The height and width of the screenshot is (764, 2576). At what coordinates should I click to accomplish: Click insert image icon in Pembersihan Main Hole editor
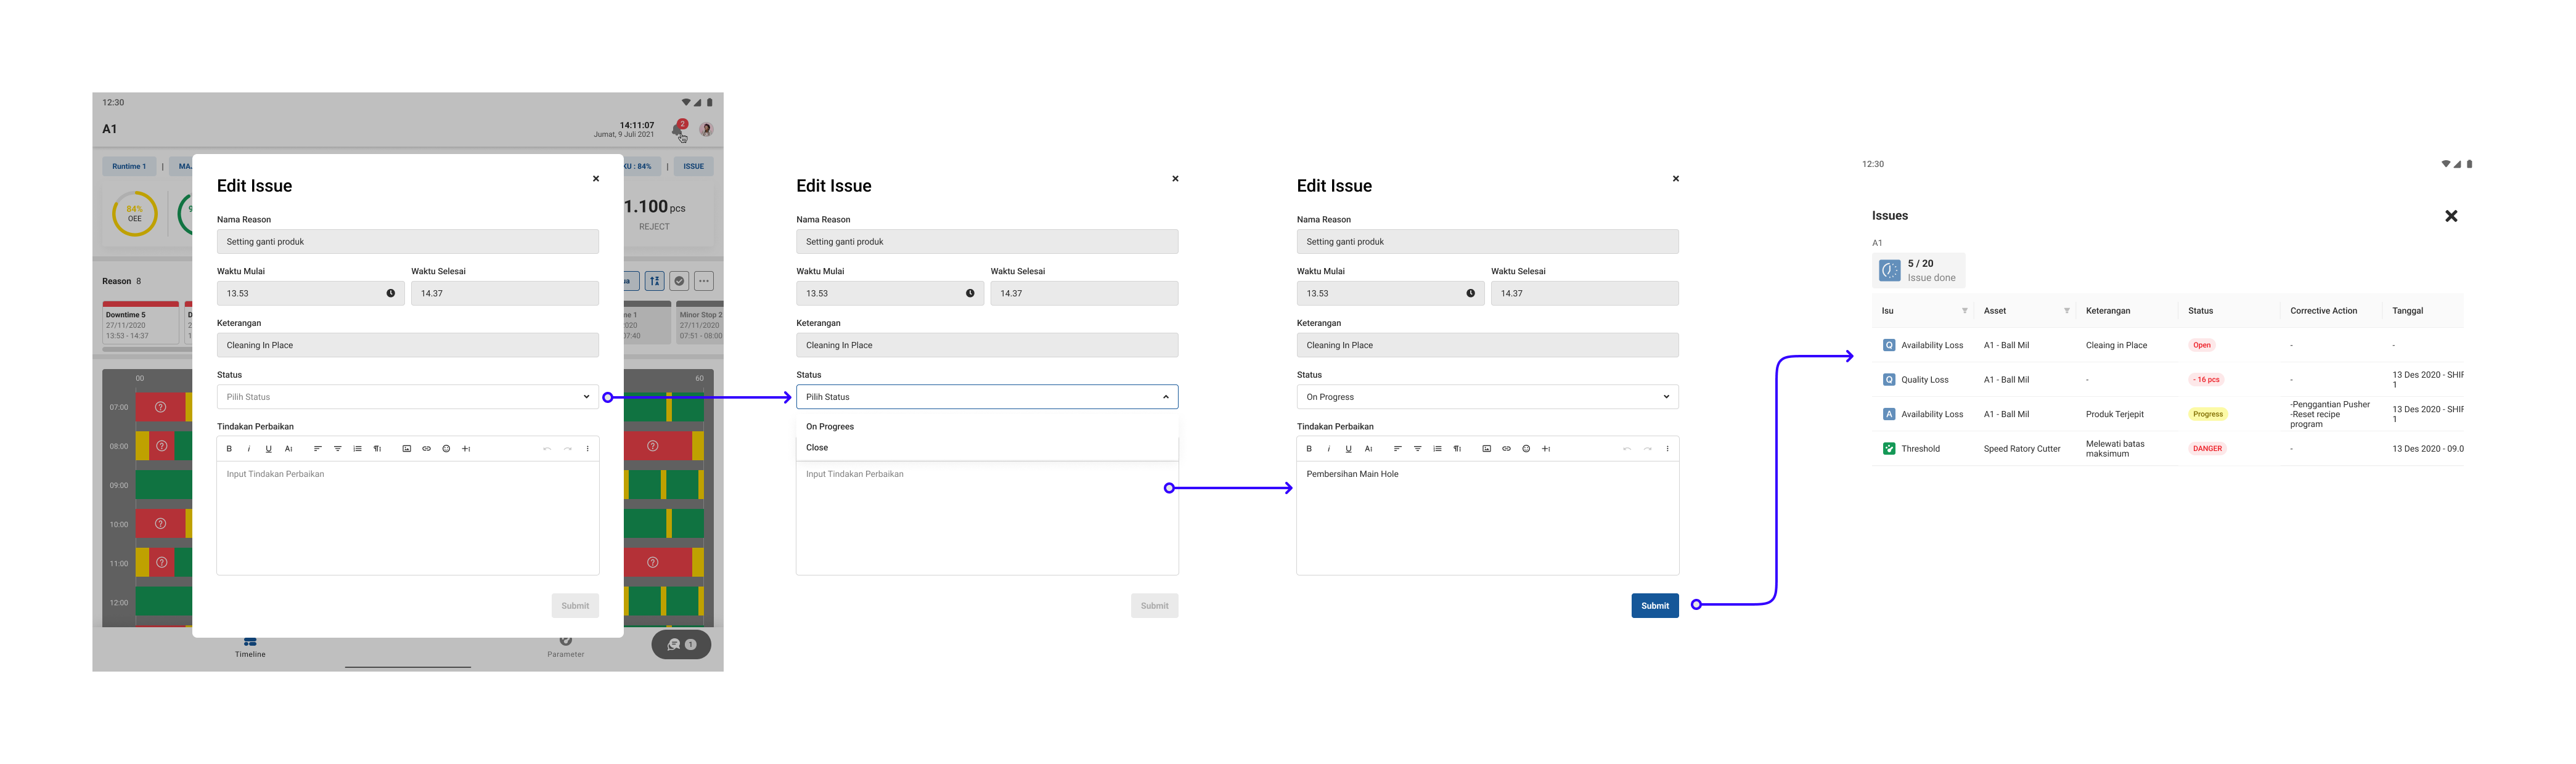click(1486, 449)
